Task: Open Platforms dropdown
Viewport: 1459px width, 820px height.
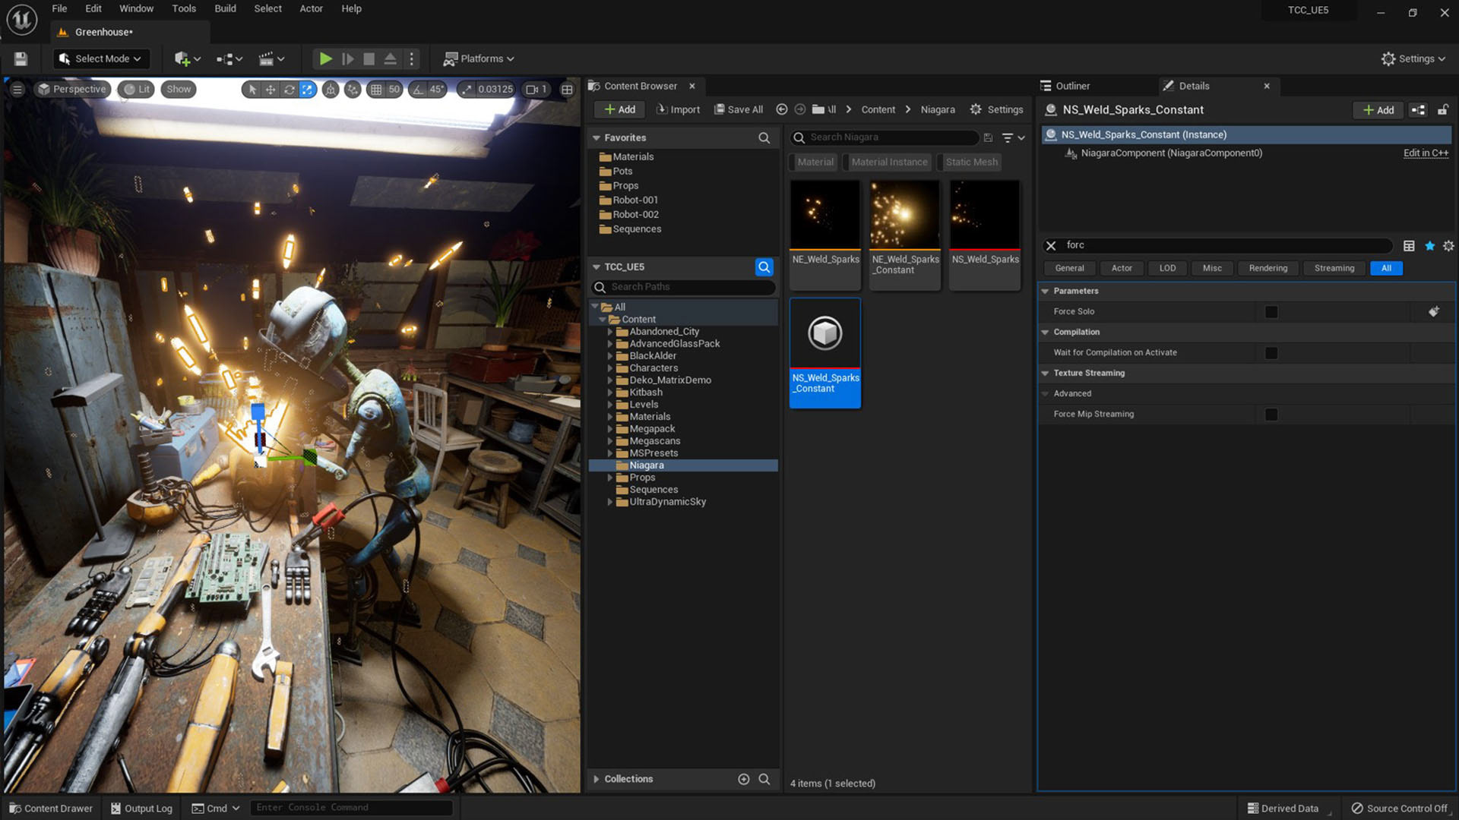Action: 479,58
